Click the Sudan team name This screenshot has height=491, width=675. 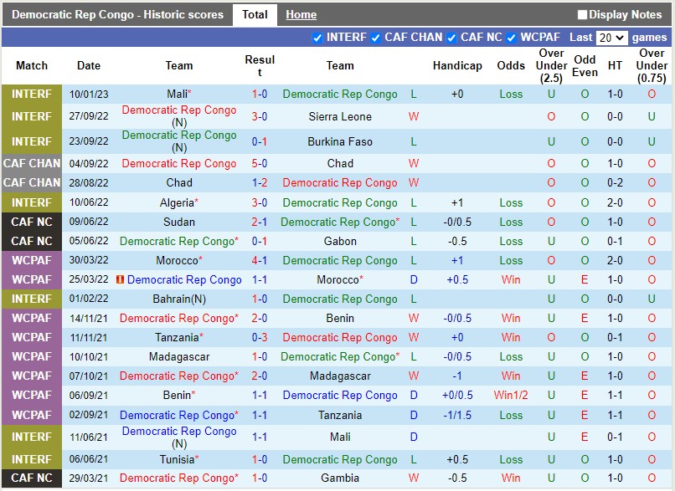pyautogui.click(x=179, y=222)
